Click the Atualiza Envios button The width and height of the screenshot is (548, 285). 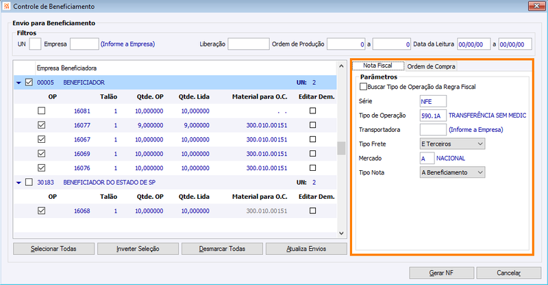coord(306,249)
